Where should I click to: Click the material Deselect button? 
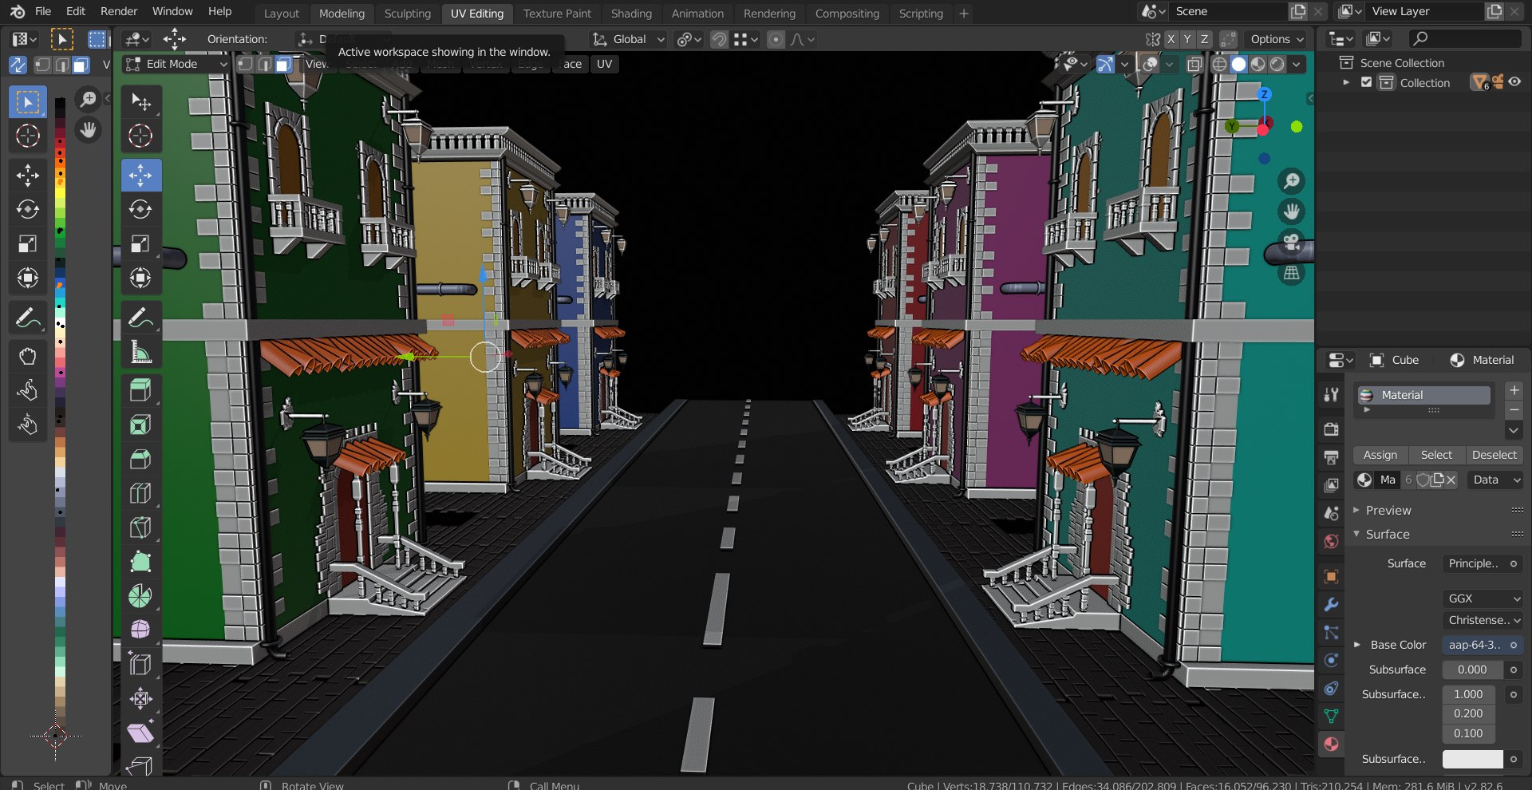1494,455
